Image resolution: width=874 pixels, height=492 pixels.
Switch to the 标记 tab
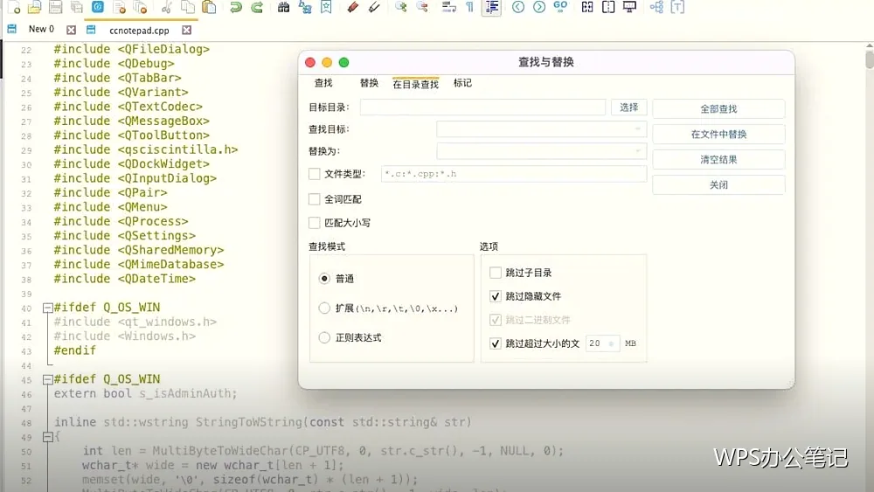point(462,83)
